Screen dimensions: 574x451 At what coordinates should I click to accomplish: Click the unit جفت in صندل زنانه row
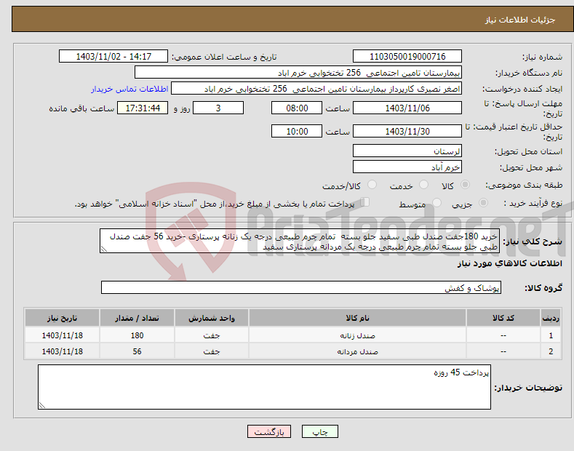212,335
